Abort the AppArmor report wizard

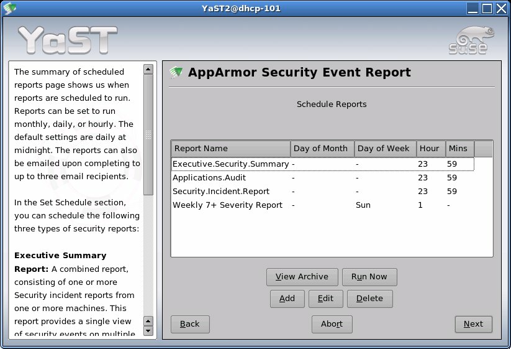[332, 324]
